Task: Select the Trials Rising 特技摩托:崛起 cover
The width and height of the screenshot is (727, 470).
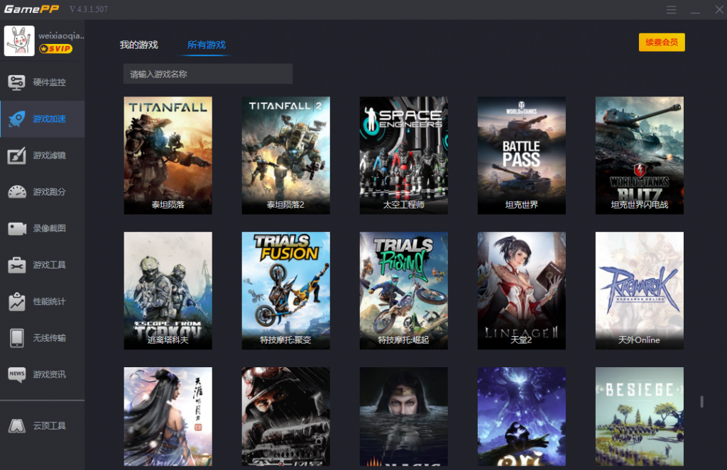Action: [x=403, y=291]
